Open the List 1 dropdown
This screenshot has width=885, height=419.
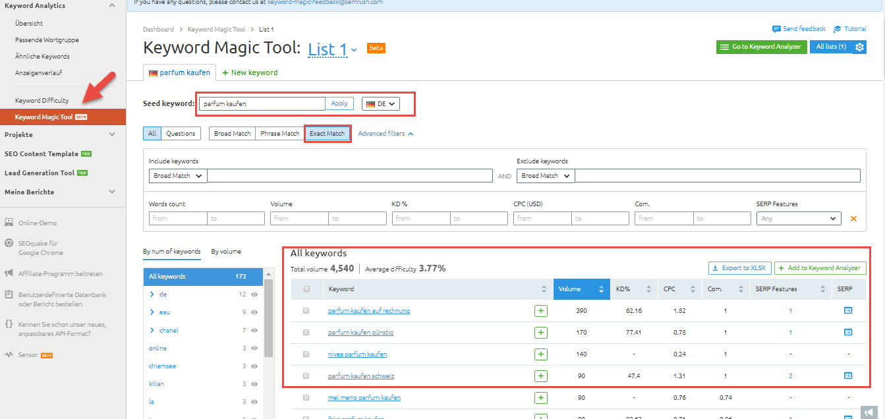coord(333,49)
